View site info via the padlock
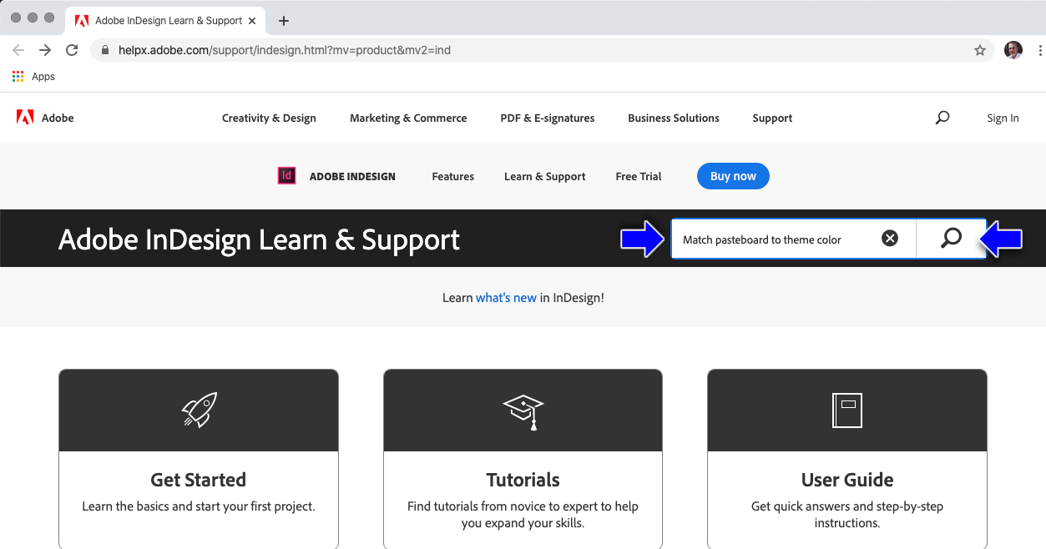 (x=105, y=50)
